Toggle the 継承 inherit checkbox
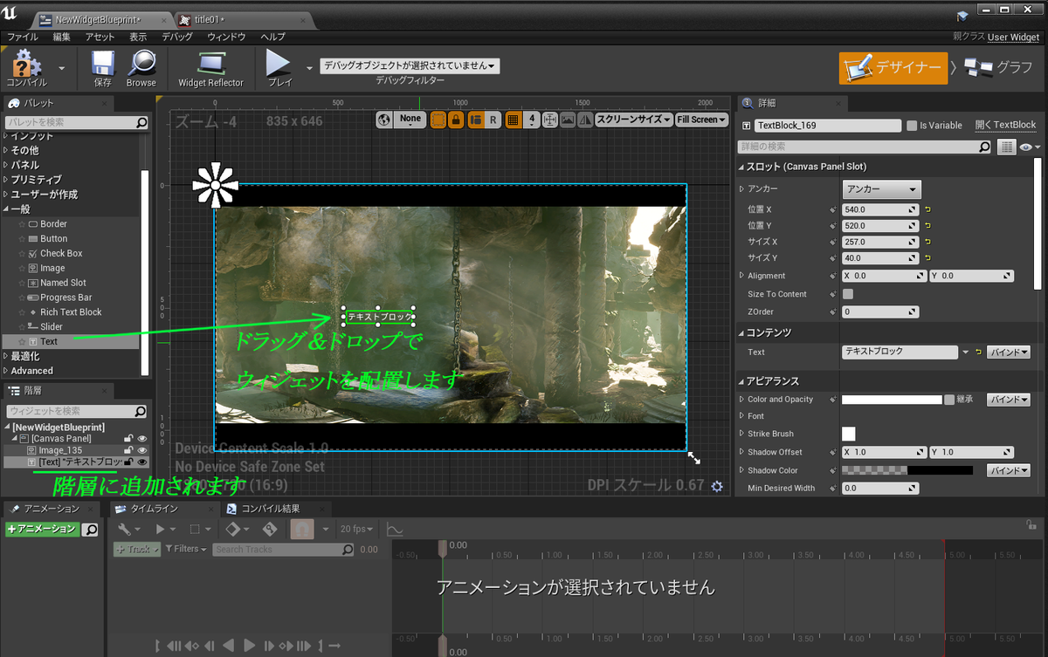Viewport: 1048px width, 657px height. [949, 400]
